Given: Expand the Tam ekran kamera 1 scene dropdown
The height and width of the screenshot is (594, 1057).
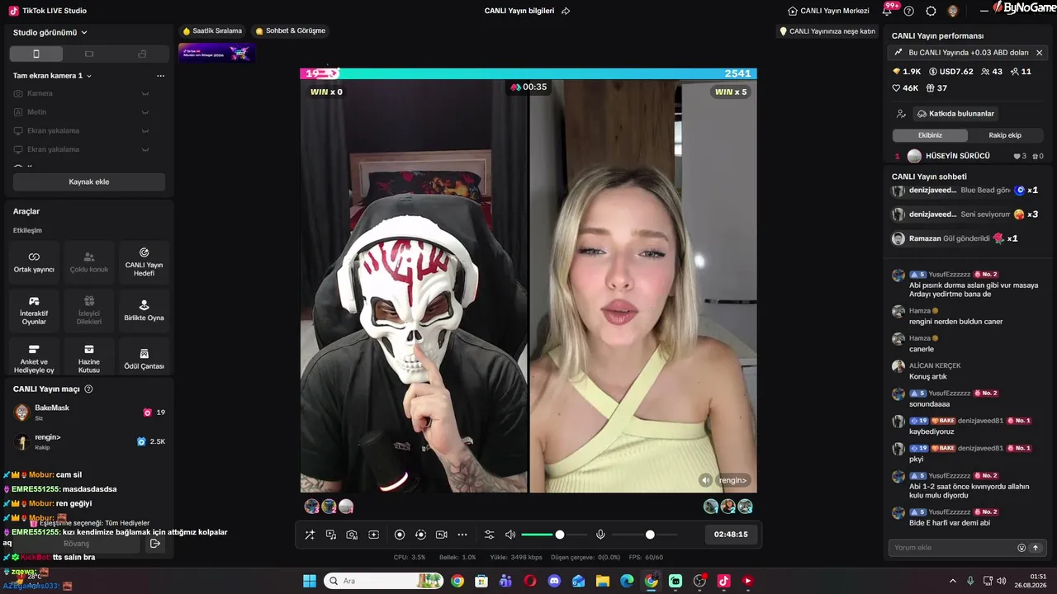Looking at the screenshot, I should tap(52, 76).
